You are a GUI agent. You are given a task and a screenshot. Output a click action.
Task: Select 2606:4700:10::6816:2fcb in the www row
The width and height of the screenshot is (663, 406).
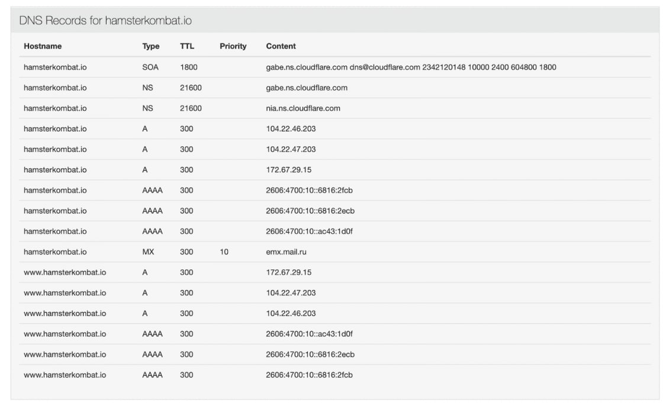(x=309, y=375)
